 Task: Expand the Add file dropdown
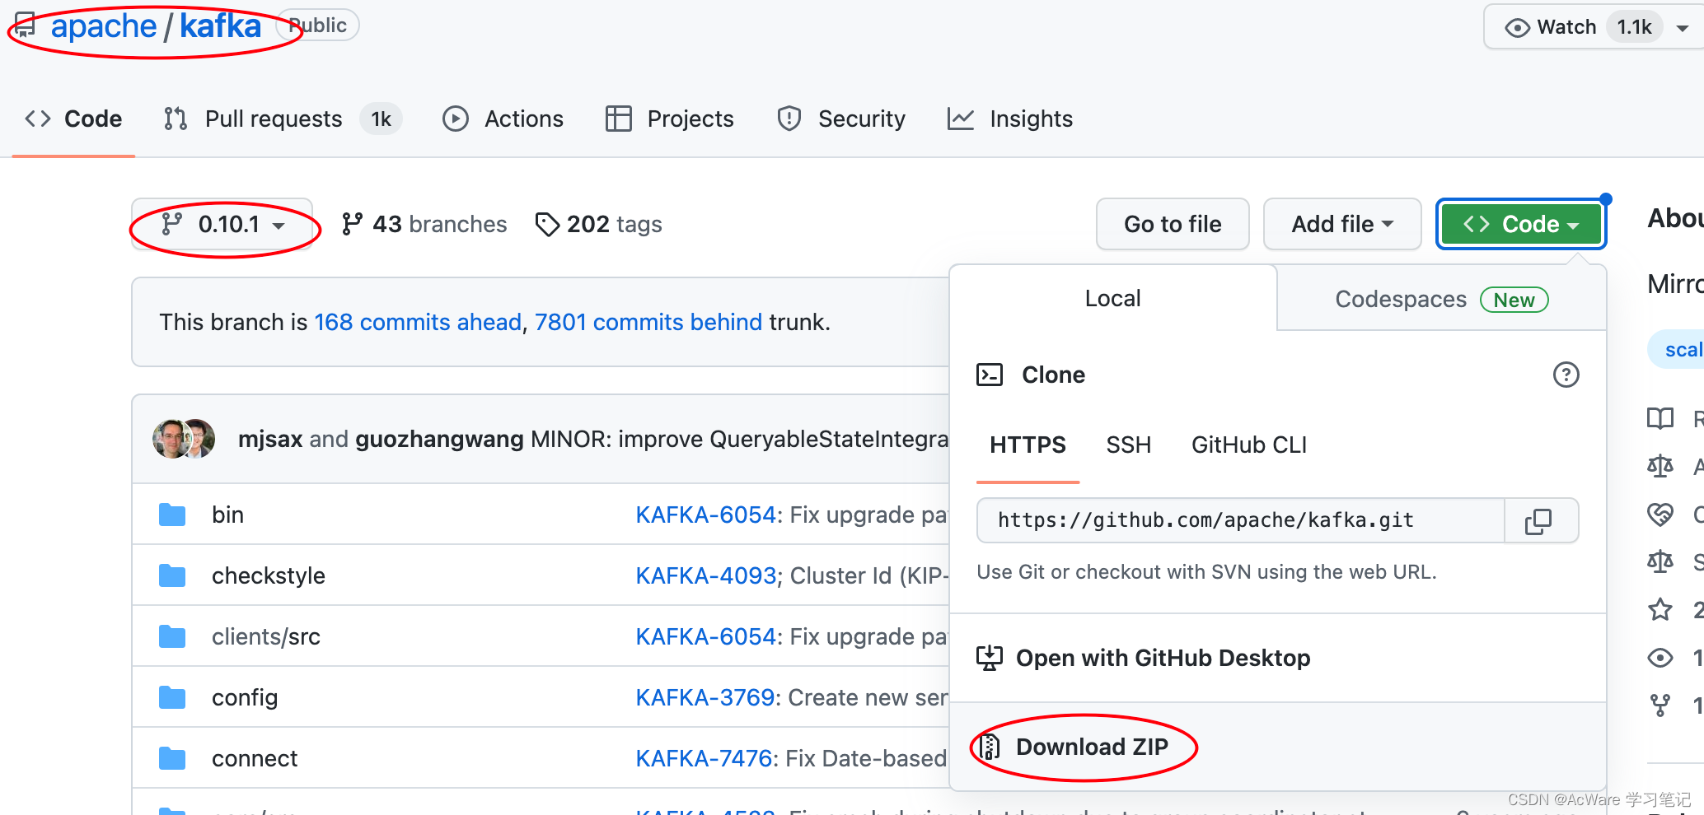point(1342,224)
